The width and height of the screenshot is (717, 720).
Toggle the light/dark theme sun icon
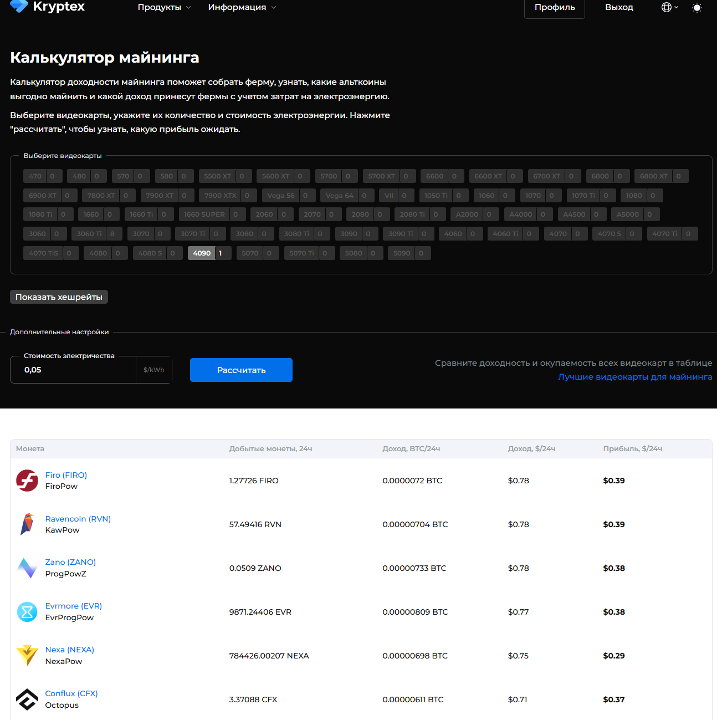[696, 8]
